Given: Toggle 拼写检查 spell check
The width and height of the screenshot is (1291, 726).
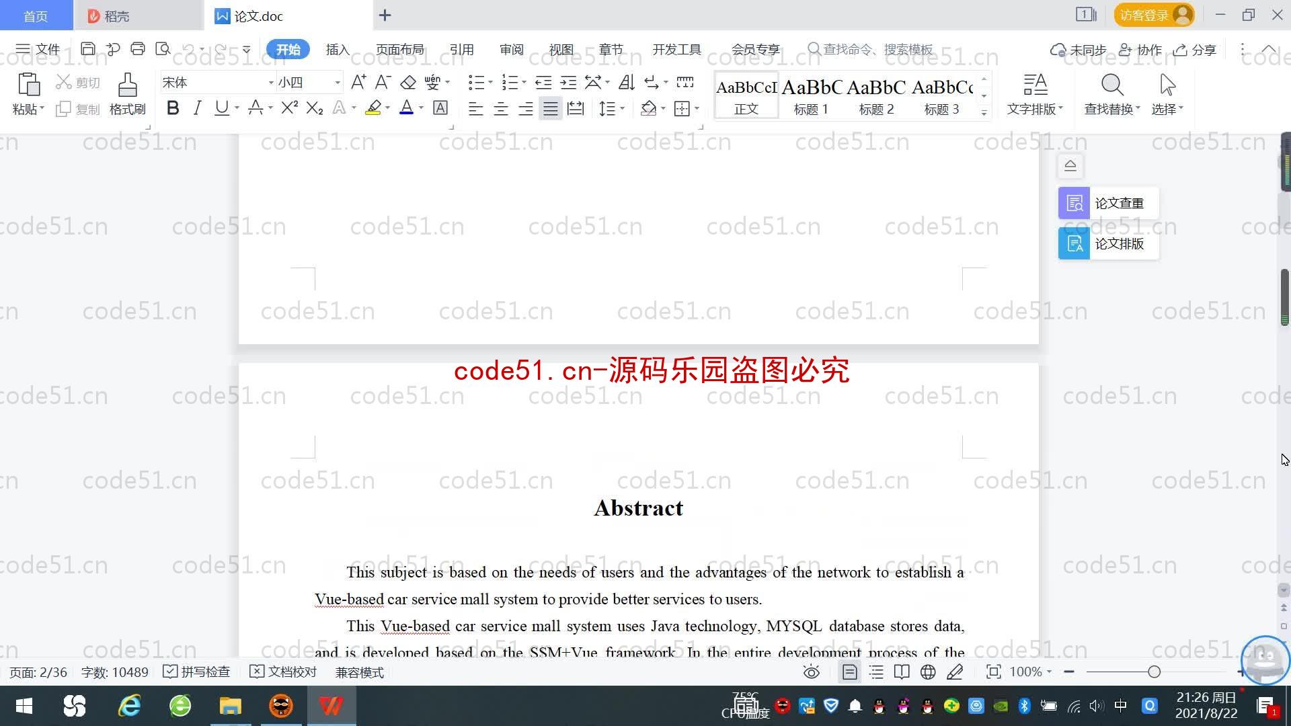Looking at the screenshot, I should point(196,672).
